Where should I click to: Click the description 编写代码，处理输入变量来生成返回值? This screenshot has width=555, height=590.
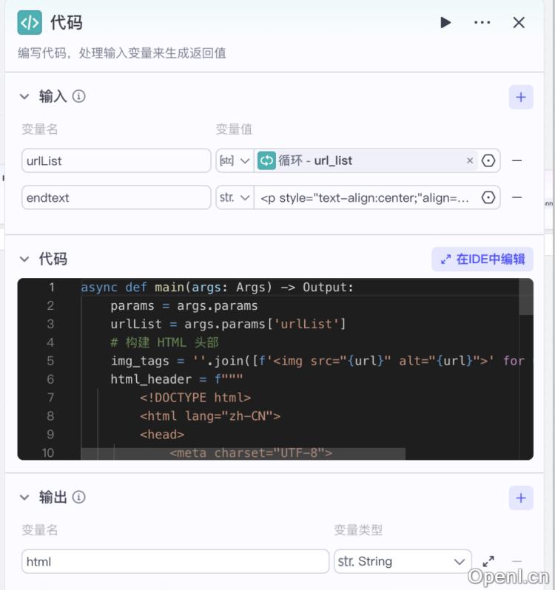click(121, 53)
